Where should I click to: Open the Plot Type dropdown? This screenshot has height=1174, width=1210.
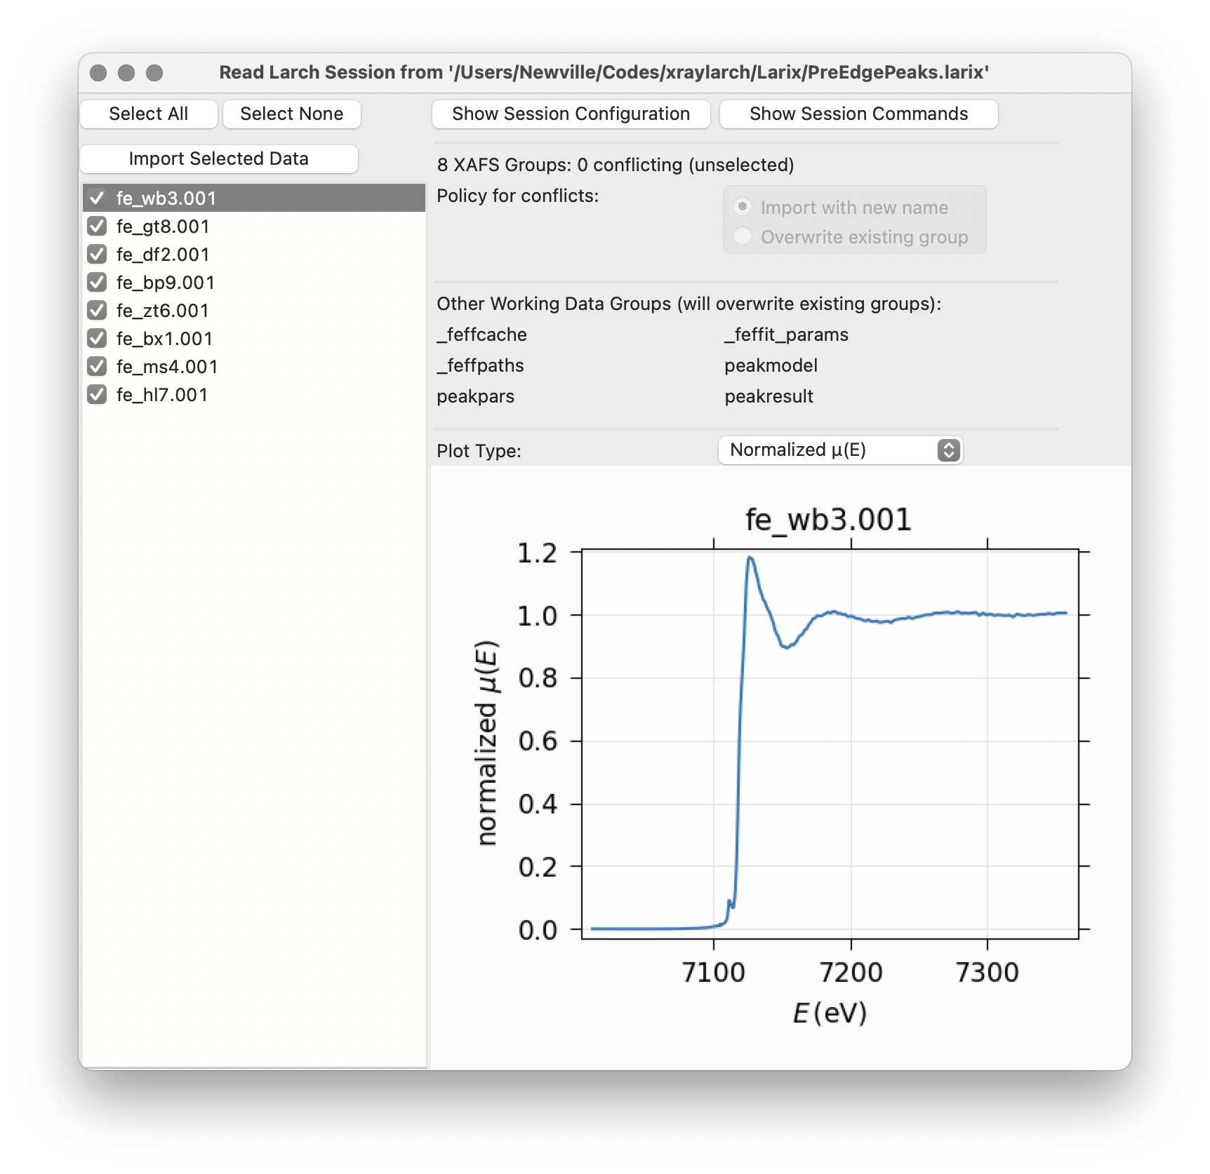[x=839, y=450]
